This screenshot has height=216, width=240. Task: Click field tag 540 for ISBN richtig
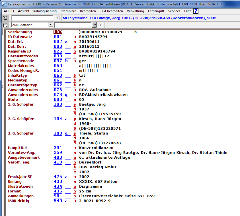[58, 201]
